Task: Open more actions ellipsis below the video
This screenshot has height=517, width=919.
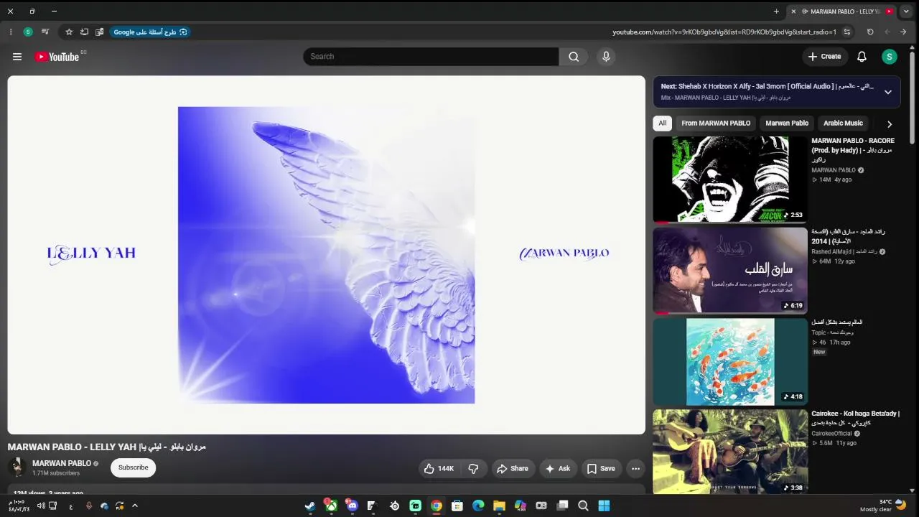Action: tap(635, 469)
